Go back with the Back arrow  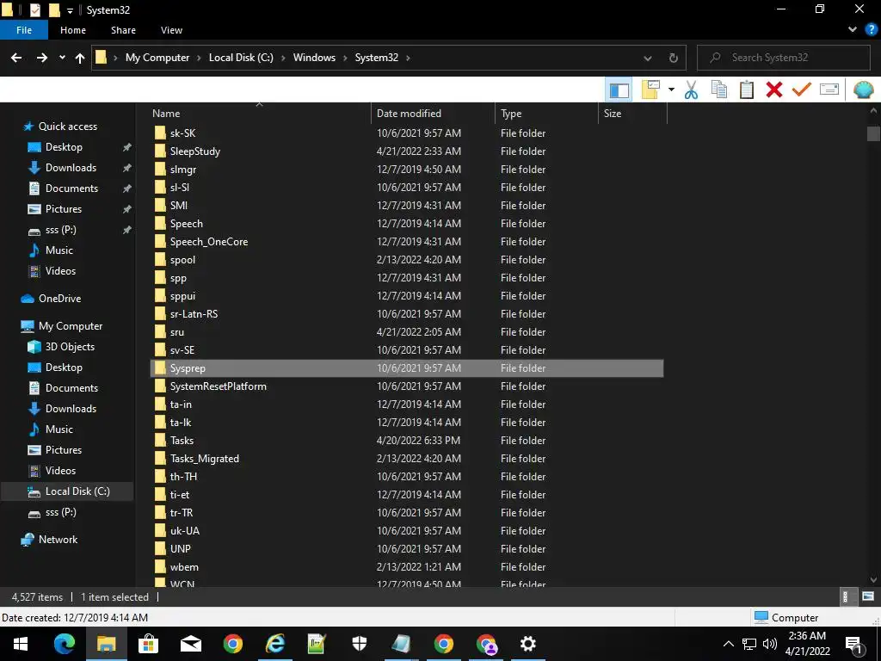[16, 58]
